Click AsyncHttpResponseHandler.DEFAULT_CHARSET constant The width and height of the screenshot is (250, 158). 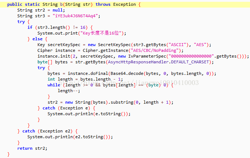[x=159, y=62]
